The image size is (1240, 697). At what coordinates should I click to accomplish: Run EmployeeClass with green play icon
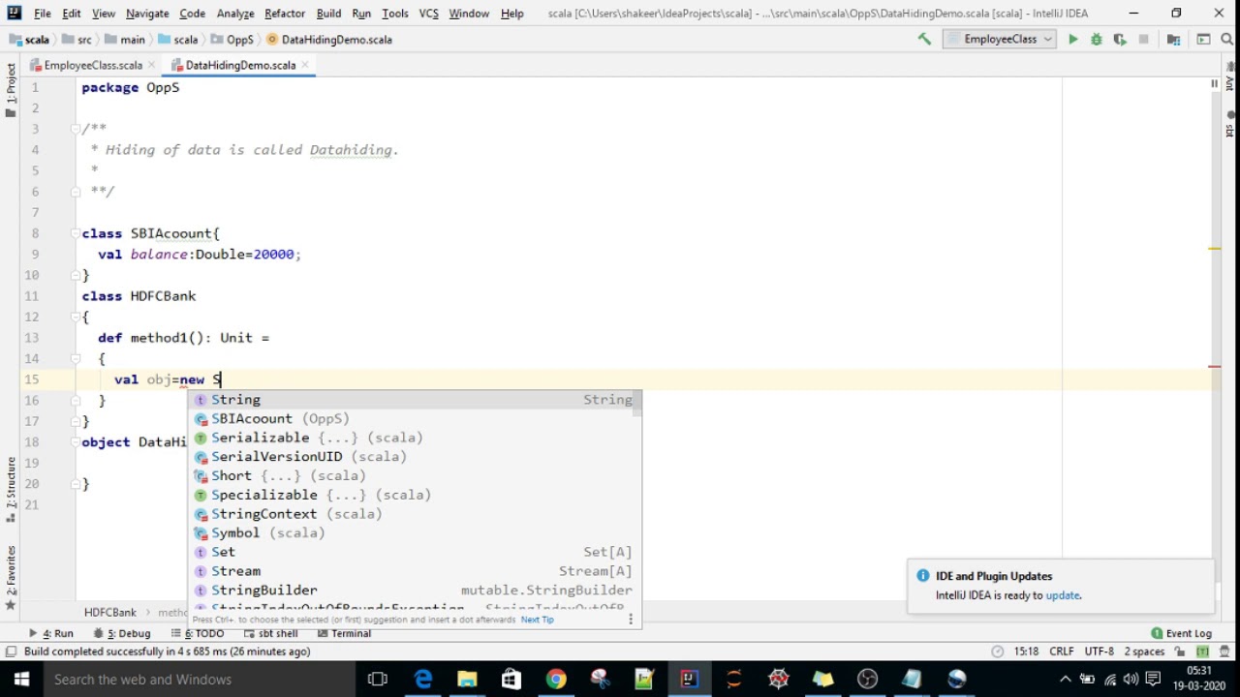(1072, 40)
